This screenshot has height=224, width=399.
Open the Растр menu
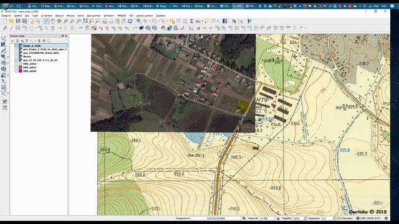pyautogui.click(x=80, y=16)
